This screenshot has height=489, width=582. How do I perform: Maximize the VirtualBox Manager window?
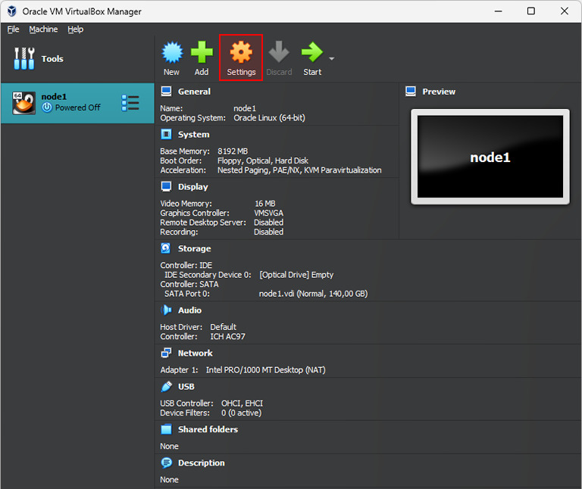pyautogui.click(x=531, y=11)
